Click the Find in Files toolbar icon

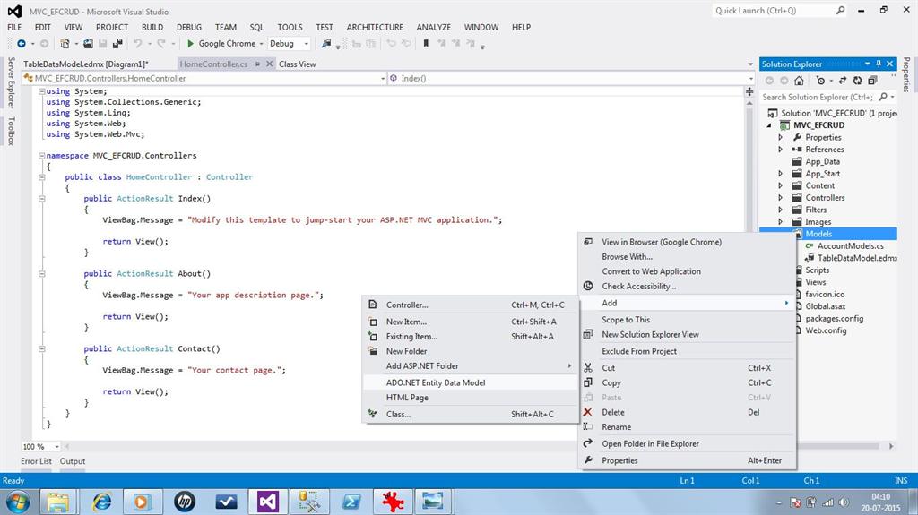326,43
